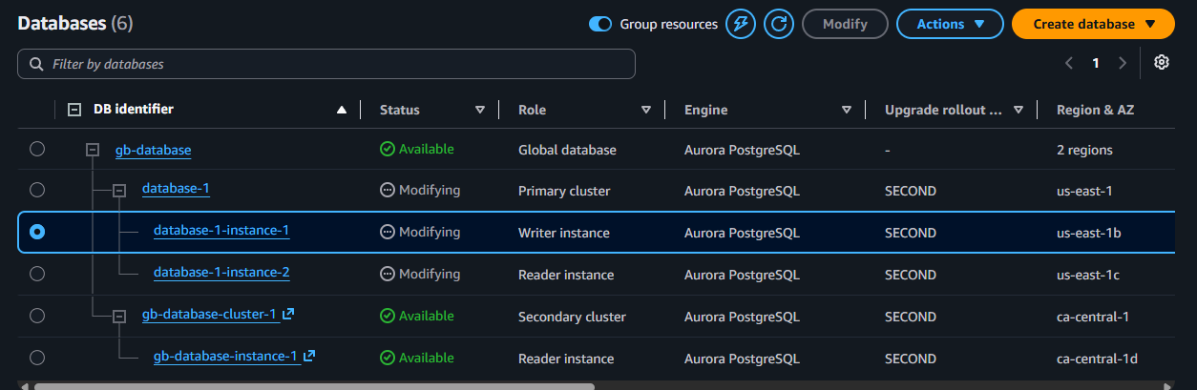Open database-1 link
Screen dimensions: 1197x390
(176, 189)
